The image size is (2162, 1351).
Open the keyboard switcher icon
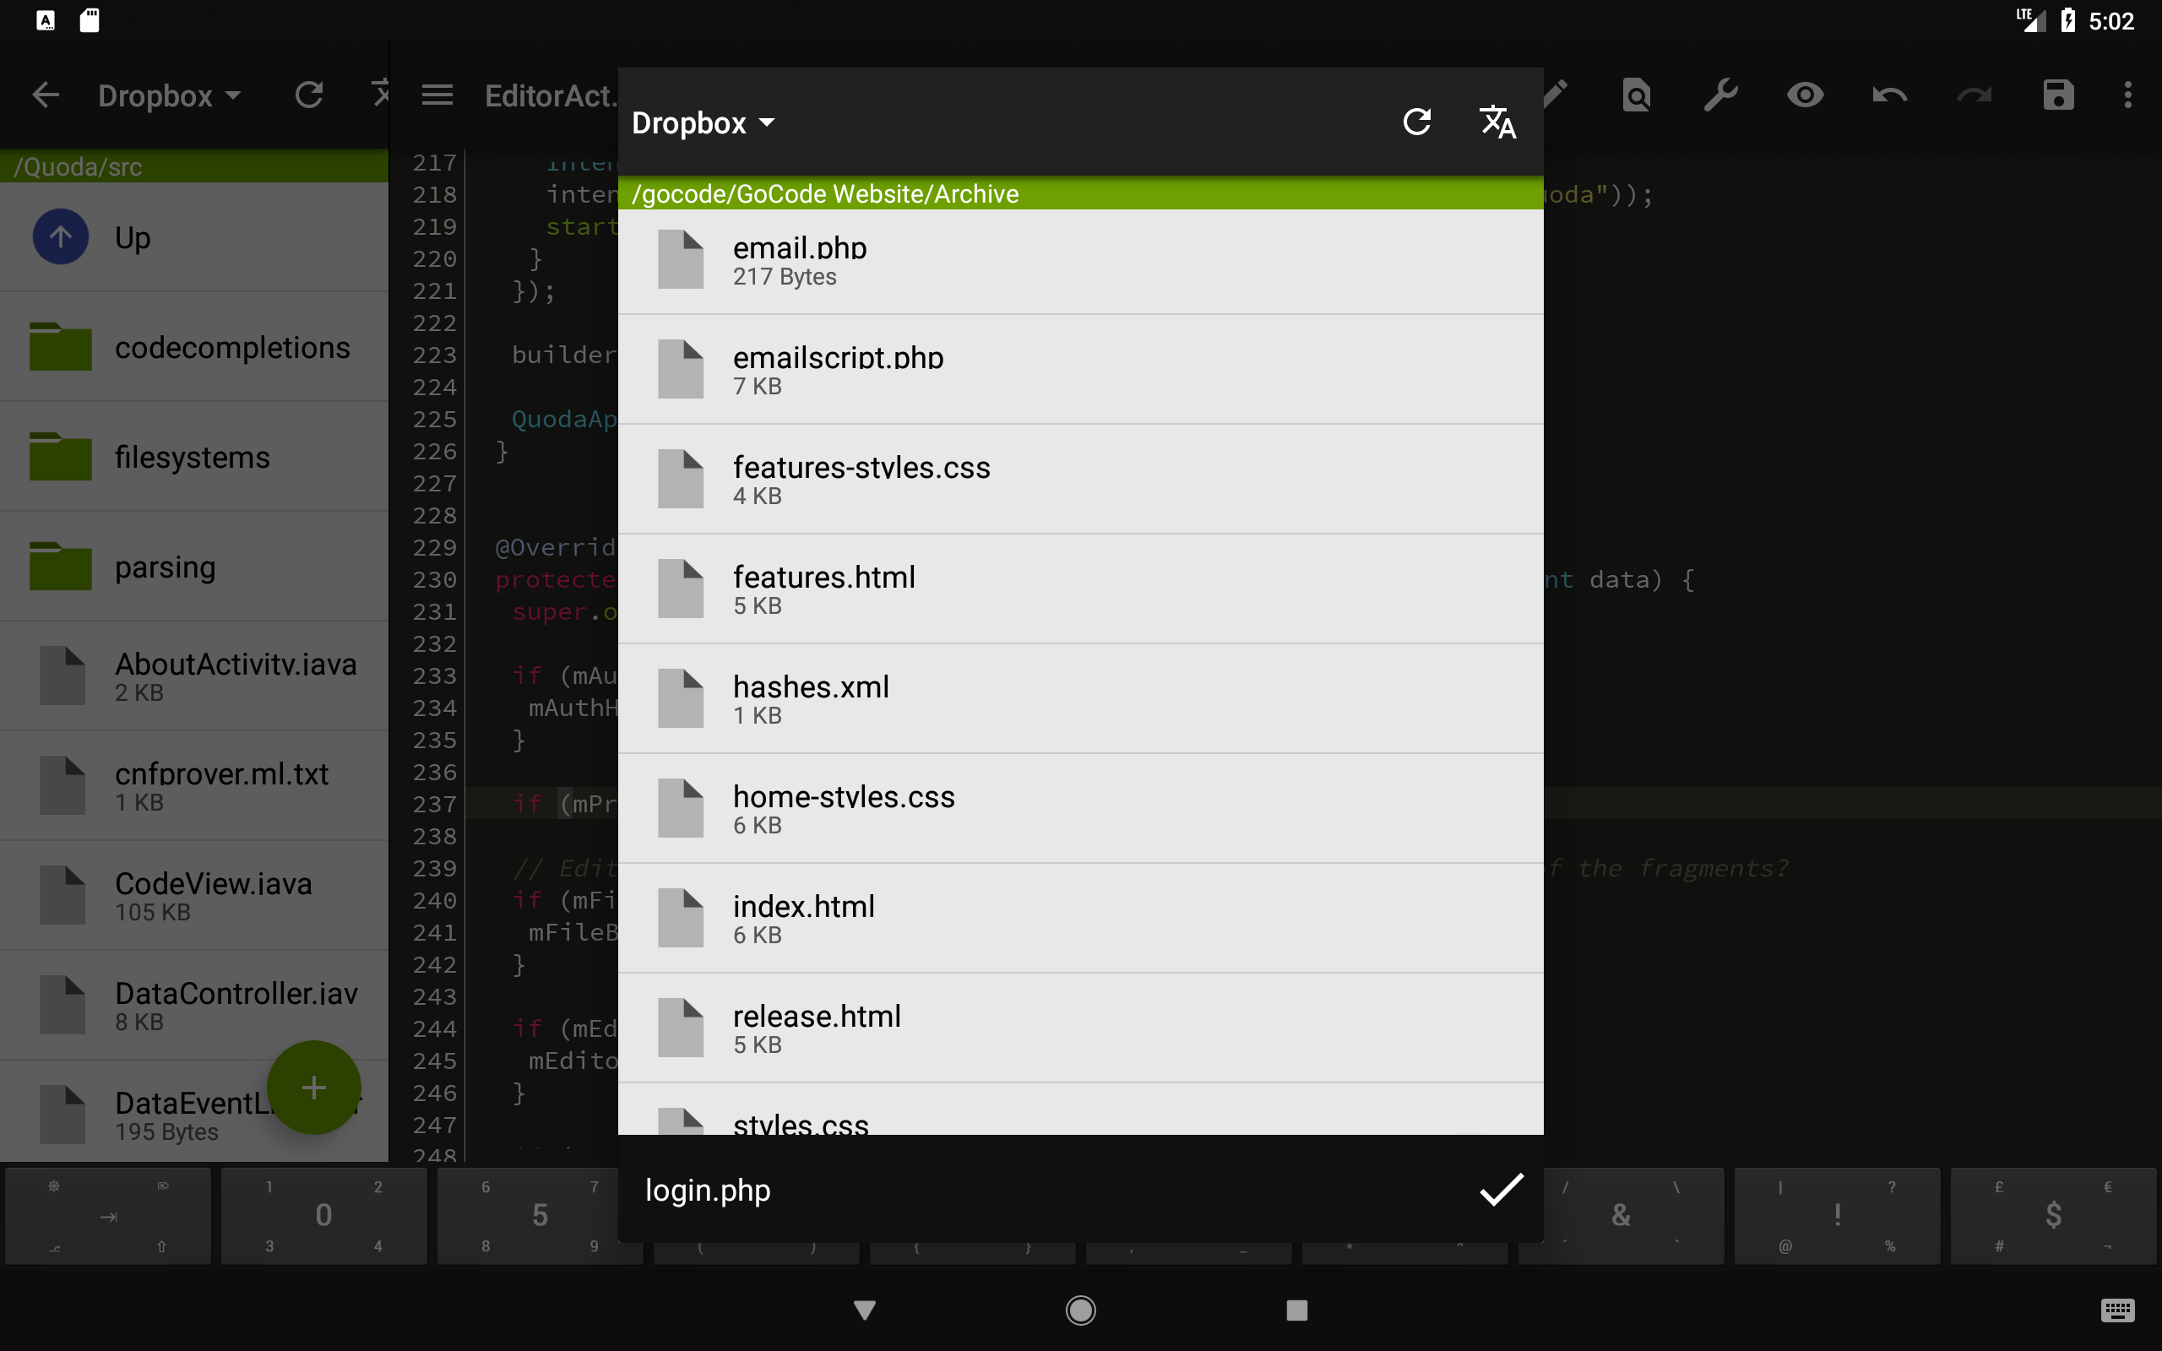pyautogui.click(x=2118, y=1310)
